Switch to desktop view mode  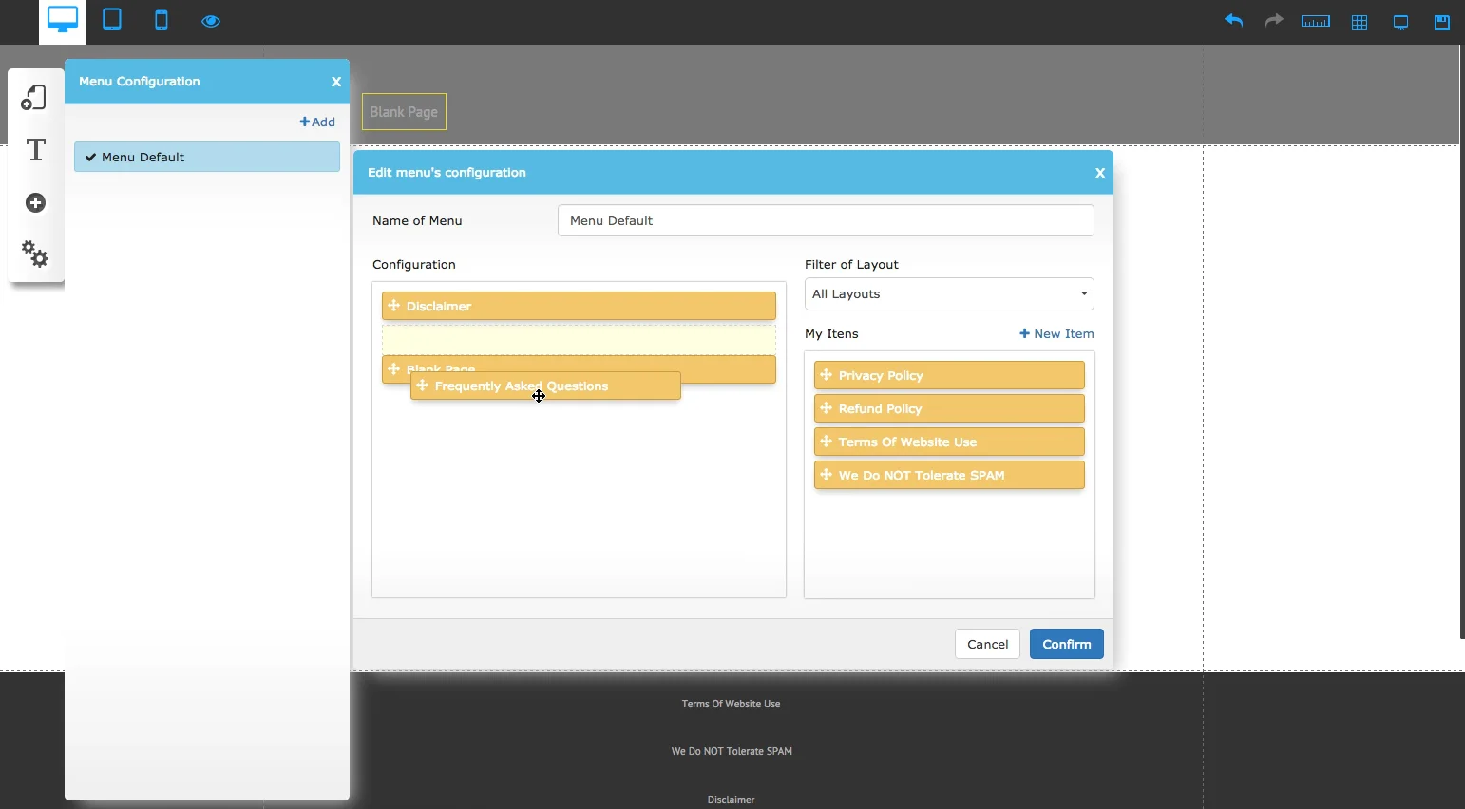coord(63,21)
